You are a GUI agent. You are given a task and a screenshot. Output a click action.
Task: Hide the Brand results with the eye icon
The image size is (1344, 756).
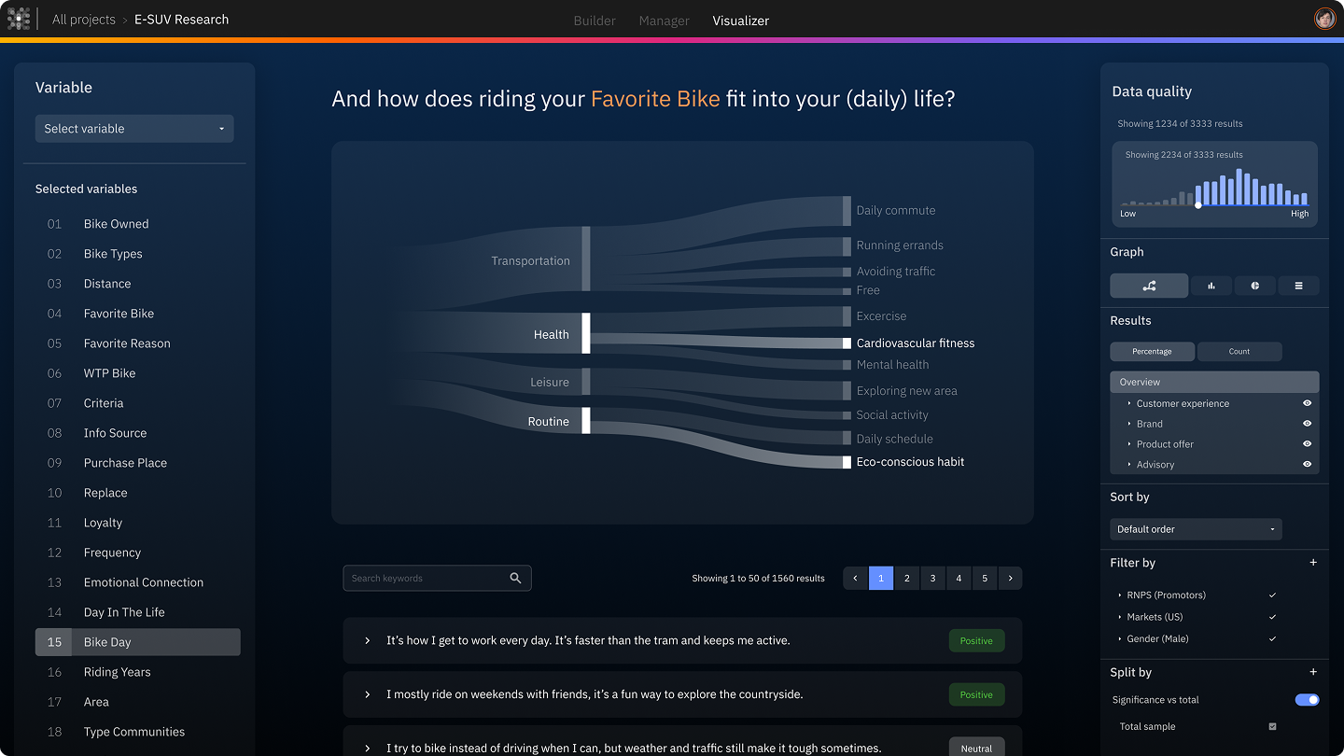[x=1307, y=424]
